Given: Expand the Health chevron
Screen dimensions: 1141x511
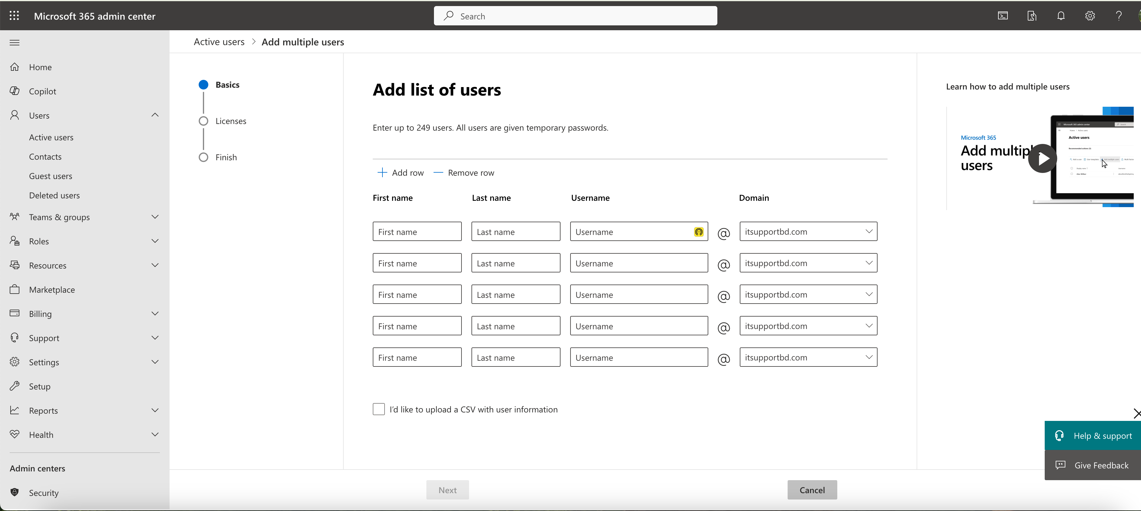Looking at the screenshot, I should coord(154,435).
